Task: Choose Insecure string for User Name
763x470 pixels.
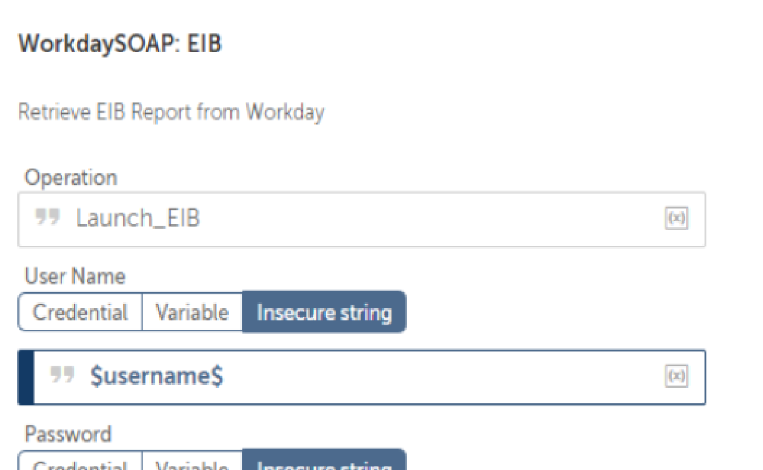Action: (324, 312)
